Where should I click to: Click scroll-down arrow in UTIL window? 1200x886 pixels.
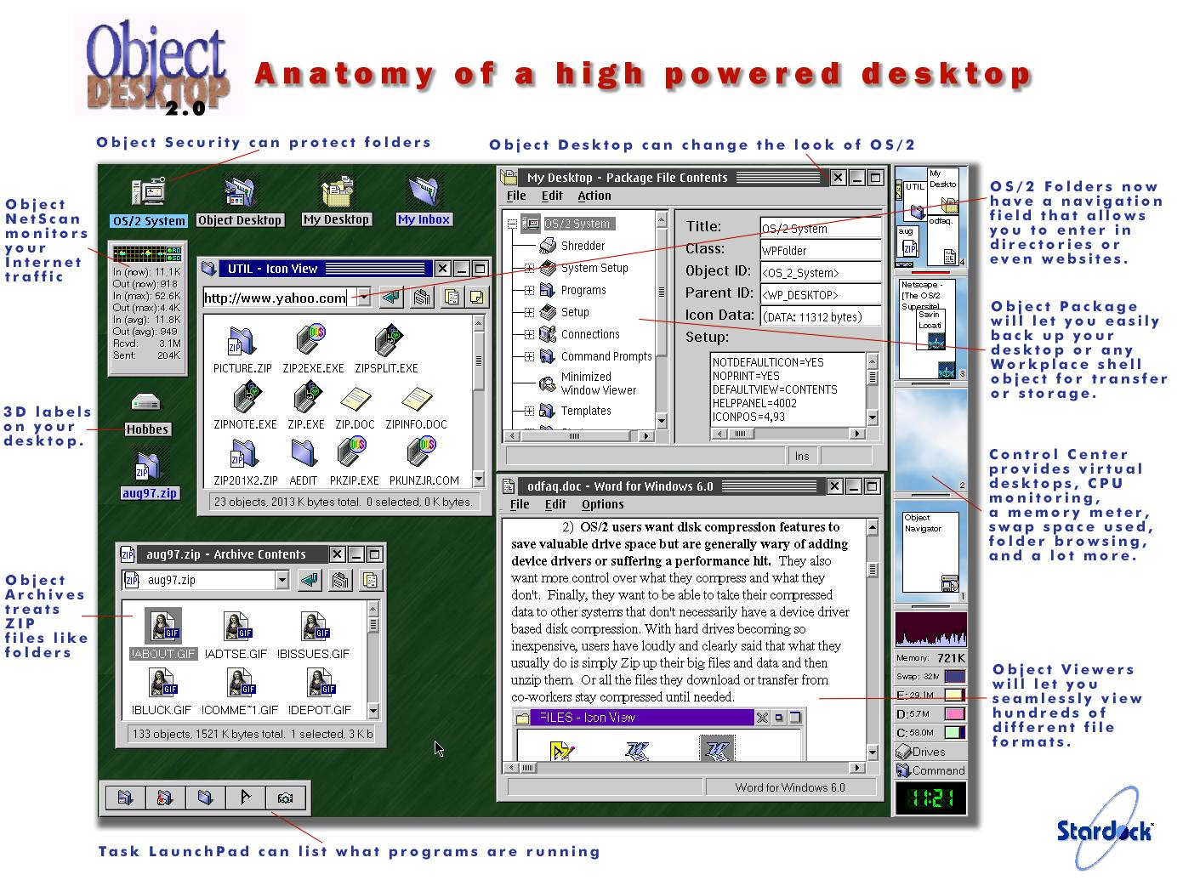479,480
